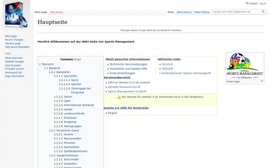Jump to 1.1 Backend in contents
This screenshot has height=168, width=269.
tap(52, 68)
